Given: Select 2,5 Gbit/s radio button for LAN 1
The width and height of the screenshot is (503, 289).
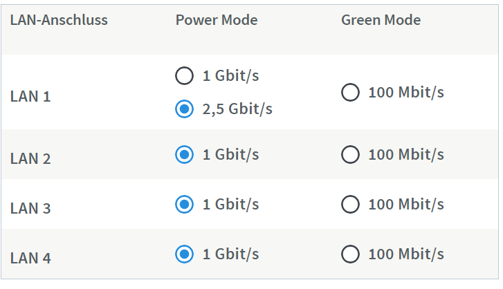Looking at the screenshot, I should (x=184, y=109).
